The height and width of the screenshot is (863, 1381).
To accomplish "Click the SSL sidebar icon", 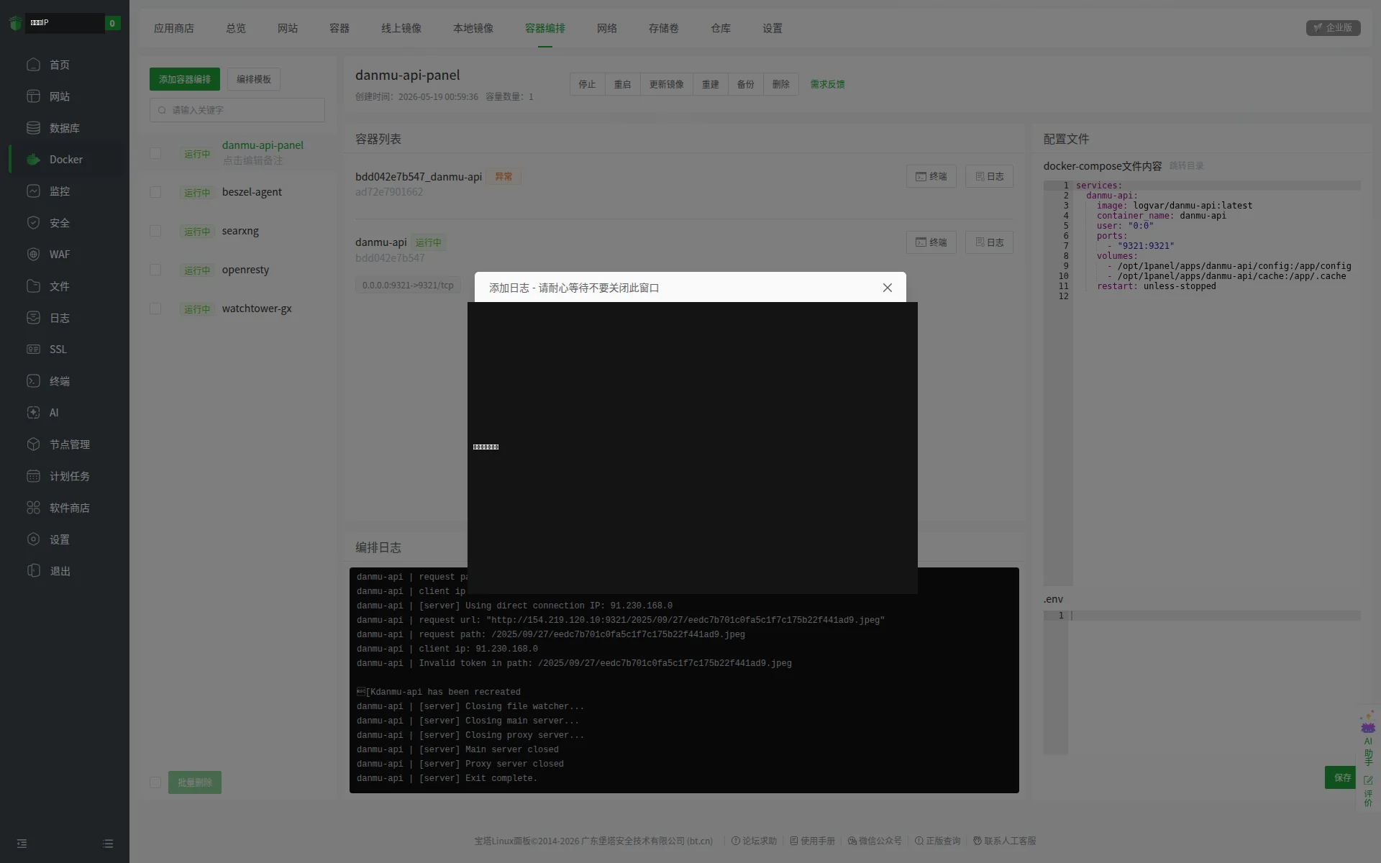I will 33,350.
